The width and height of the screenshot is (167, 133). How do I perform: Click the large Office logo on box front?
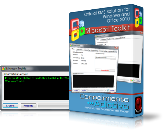(x=78, y=29)
